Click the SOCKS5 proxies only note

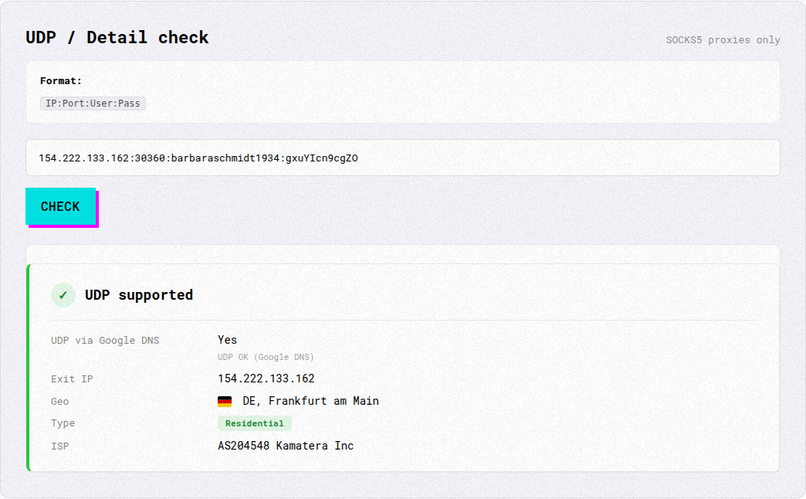(x=723, y=40)
